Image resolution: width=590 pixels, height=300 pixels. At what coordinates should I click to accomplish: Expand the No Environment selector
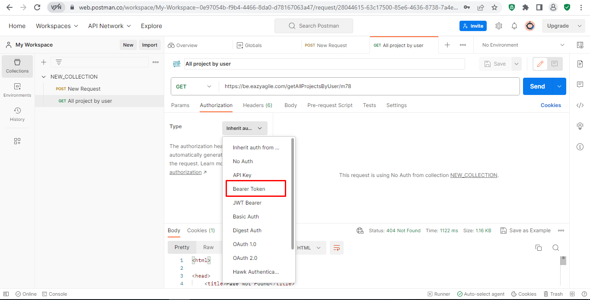pyautogui.click(x=523, y=45)
